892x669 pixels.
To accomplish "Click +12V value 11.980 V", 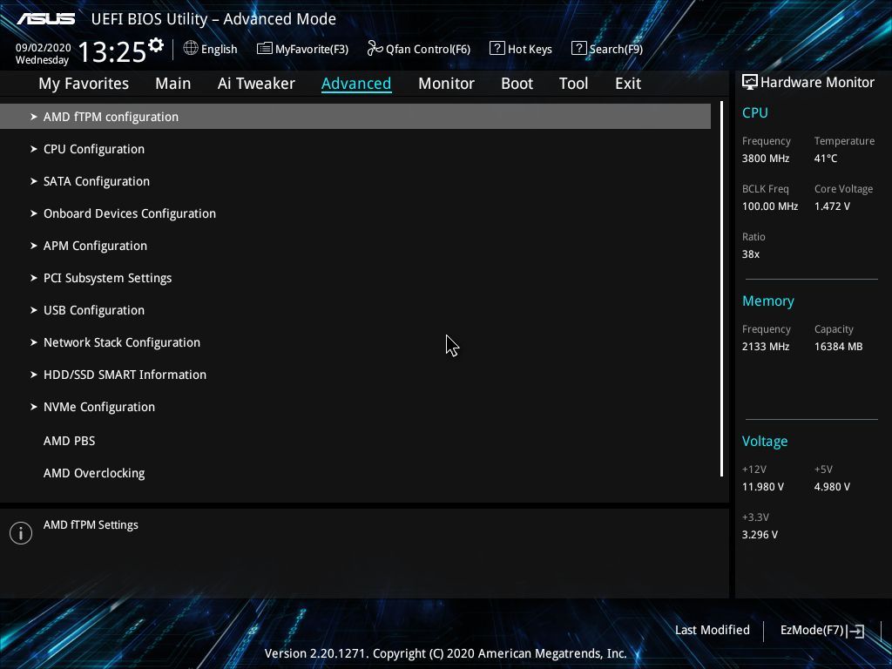I will (763, 486).
